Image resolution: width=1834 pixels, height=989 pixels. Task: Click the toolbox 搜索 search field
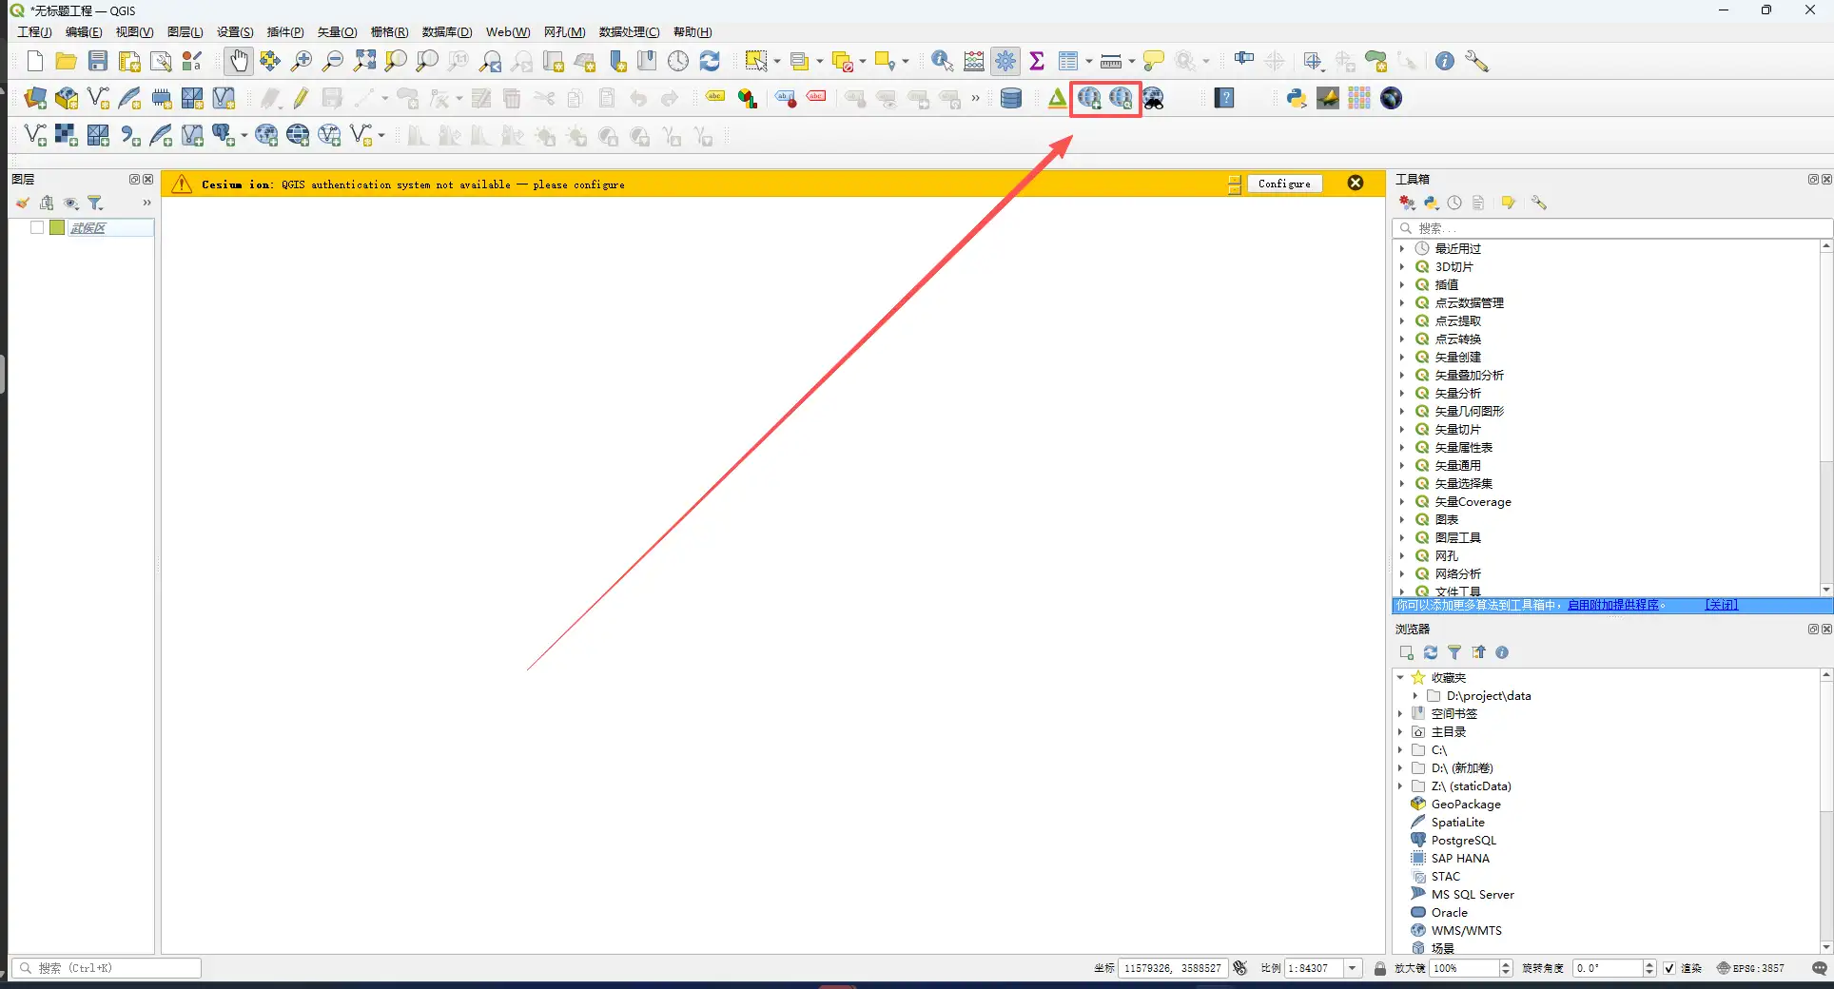tap(1617, 228)
